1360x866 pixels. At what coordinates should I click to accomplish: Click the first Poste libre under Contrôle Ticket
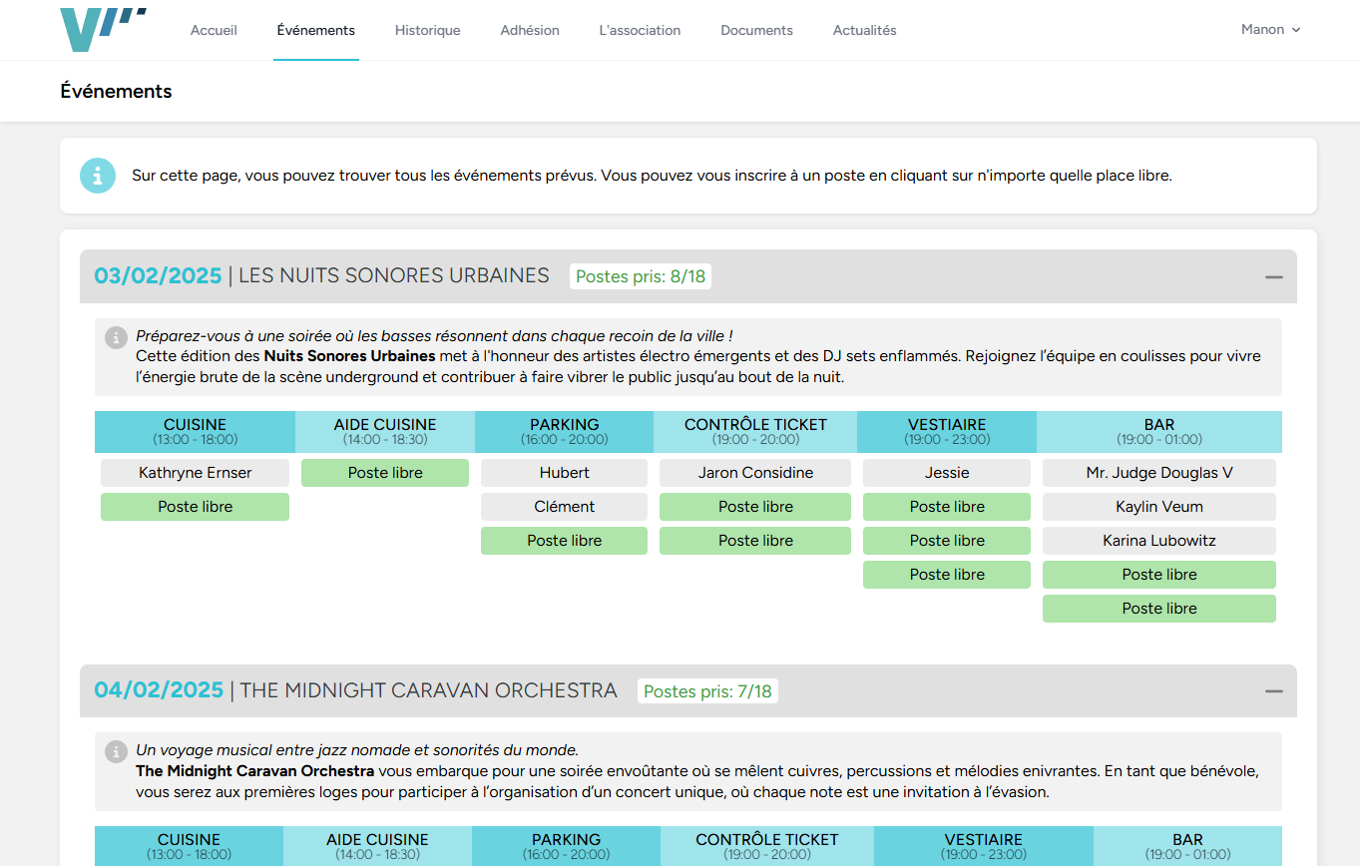754,506
